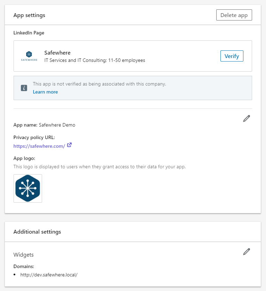Click the IT Services company description text
266x291 pixels.
[x=95, y=60]
